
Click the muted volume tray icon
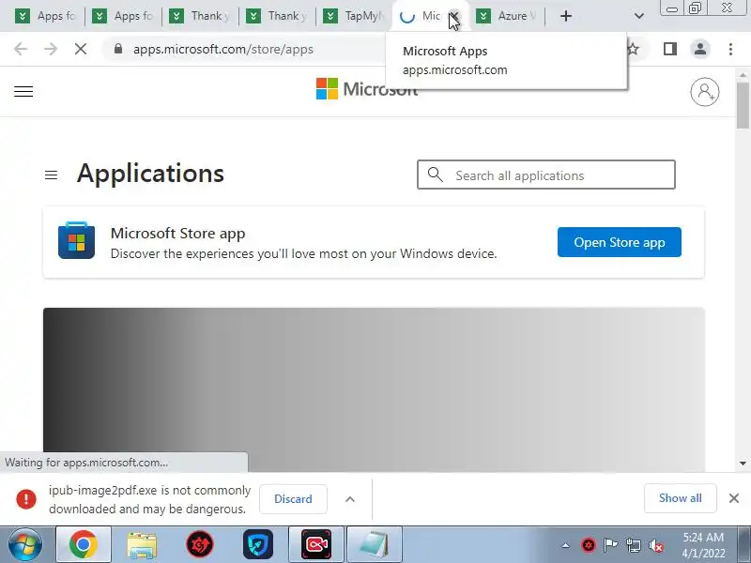(x=655, y=545)
